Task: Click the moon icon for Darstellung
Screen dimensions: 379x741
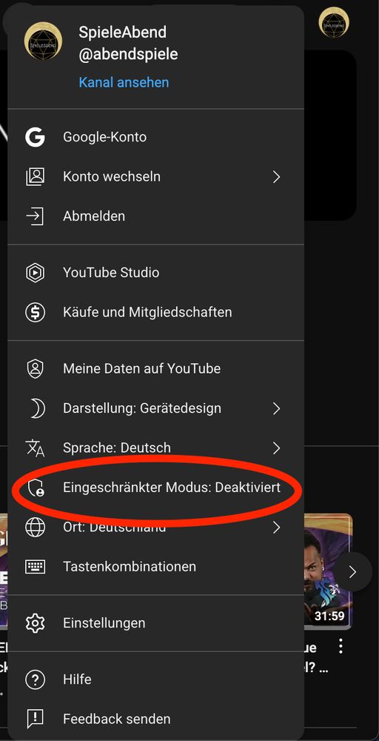Action: (x=36, y=408)
